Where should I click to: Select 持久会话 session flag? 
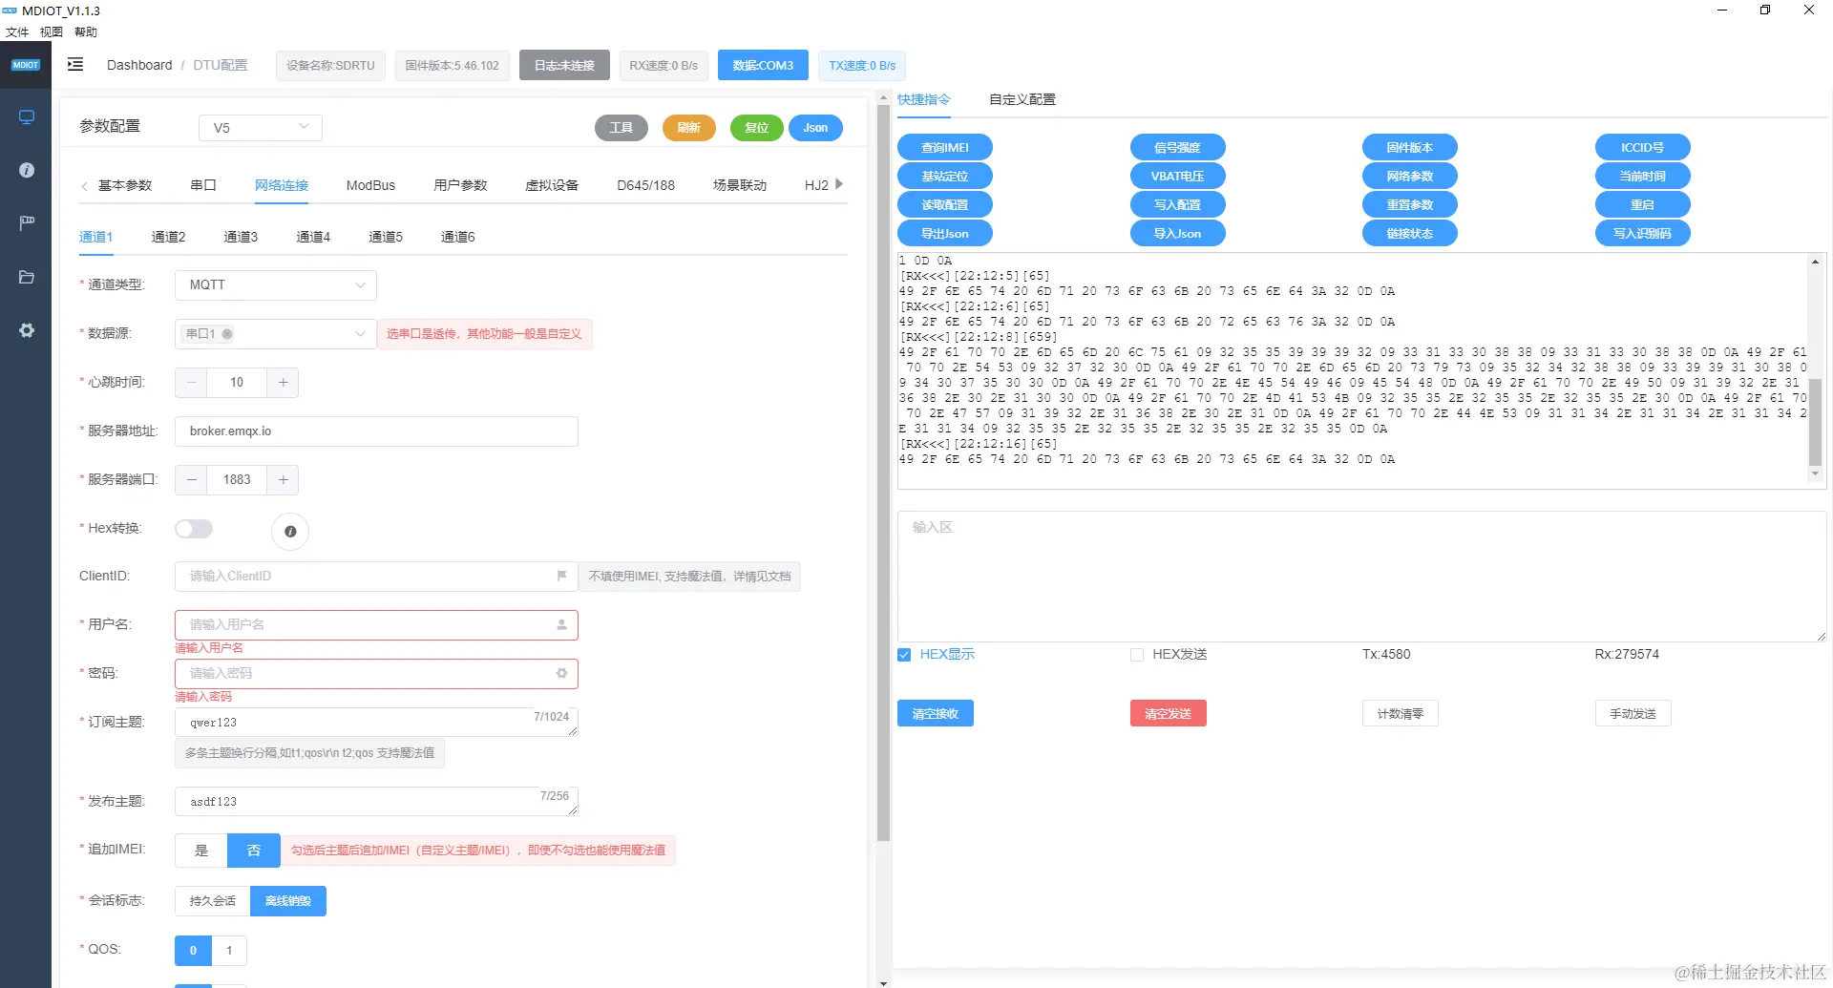213,901
